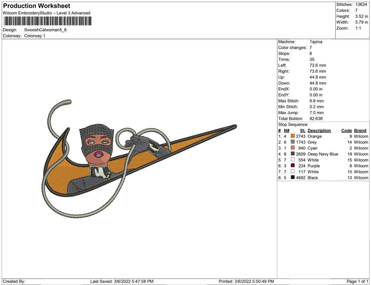
Task: Click the Zoom value '1:1'
Action: (x=358, y=28)
